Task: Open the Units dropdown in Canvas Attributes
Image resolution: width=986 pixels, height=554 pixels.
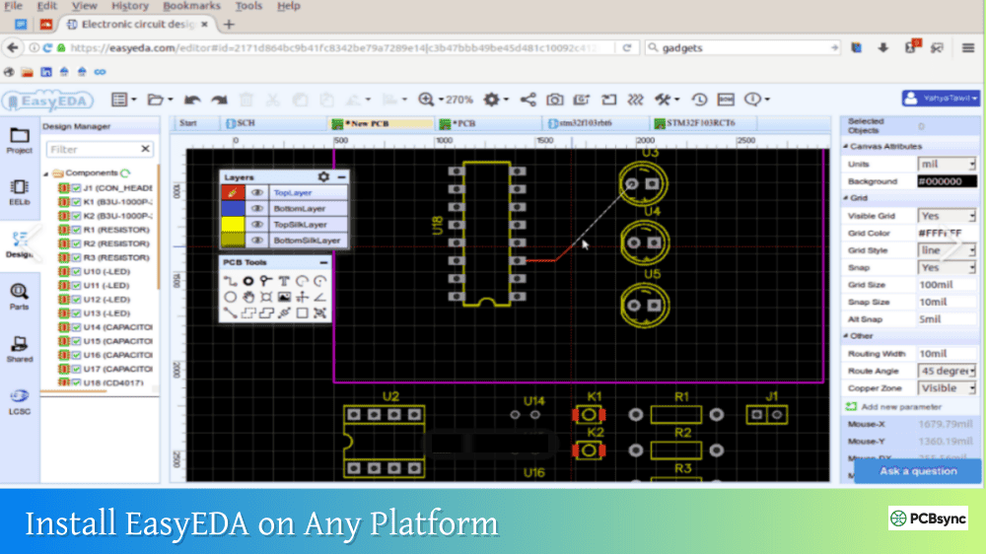Action: 947,164
